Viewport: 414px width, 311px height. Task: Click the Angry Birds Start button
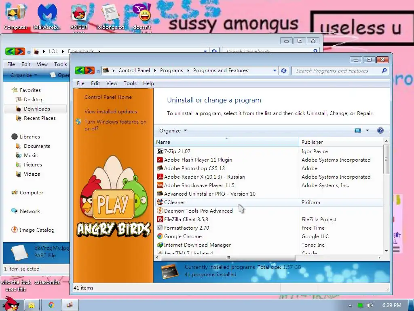click(x=10, y=304)
